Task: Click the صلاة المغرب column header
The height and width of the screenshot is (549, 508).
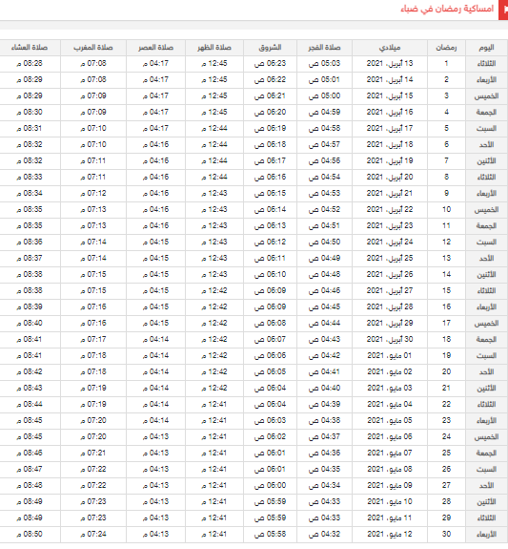Action: (93, 48)
